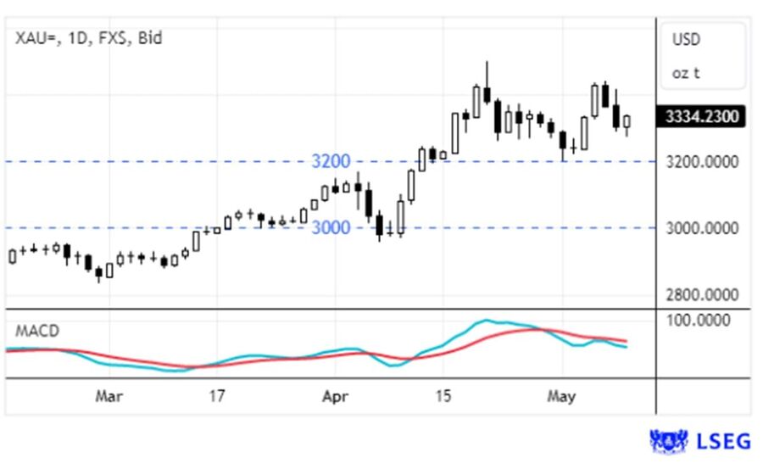Screen dimensions: 763x469
Task: Jump to the Apr date marker
Action: tap(337, 396)
